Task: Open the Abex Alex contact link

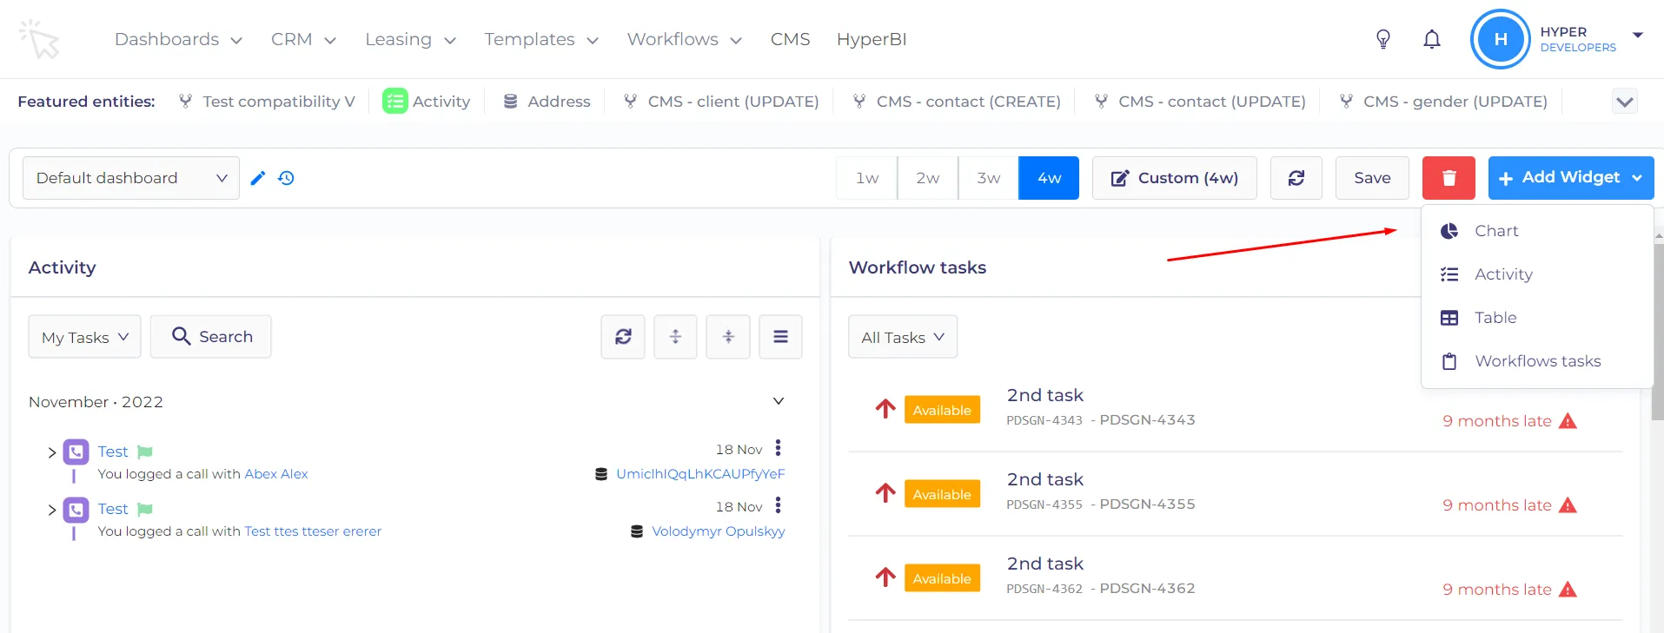Action: (276, 474)
